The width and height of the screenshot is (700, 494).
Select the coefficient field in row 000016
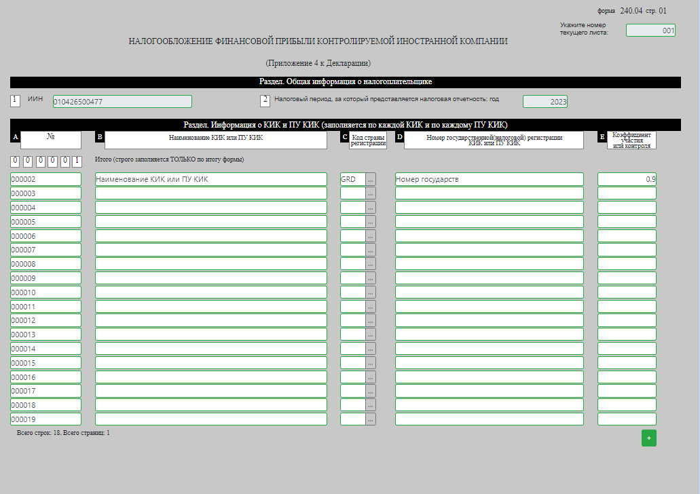627,377
